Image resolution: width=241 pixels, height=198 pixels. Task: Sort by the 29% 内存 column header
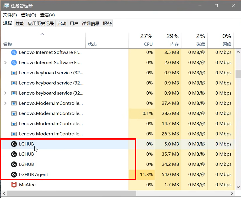(168, 40)
